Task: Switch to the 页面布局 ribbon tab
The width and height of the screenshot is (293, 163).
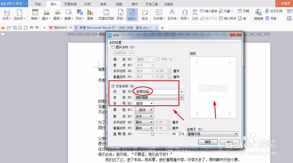Action: click(x=70, y=4)
